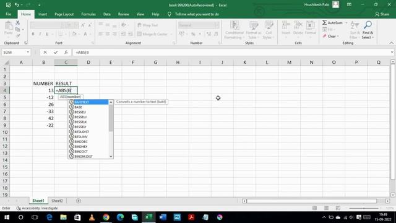The width and height of the screenshot is (396, 223).
Task: Click the Format Painter brush icon
Action: tap(18, 36)
